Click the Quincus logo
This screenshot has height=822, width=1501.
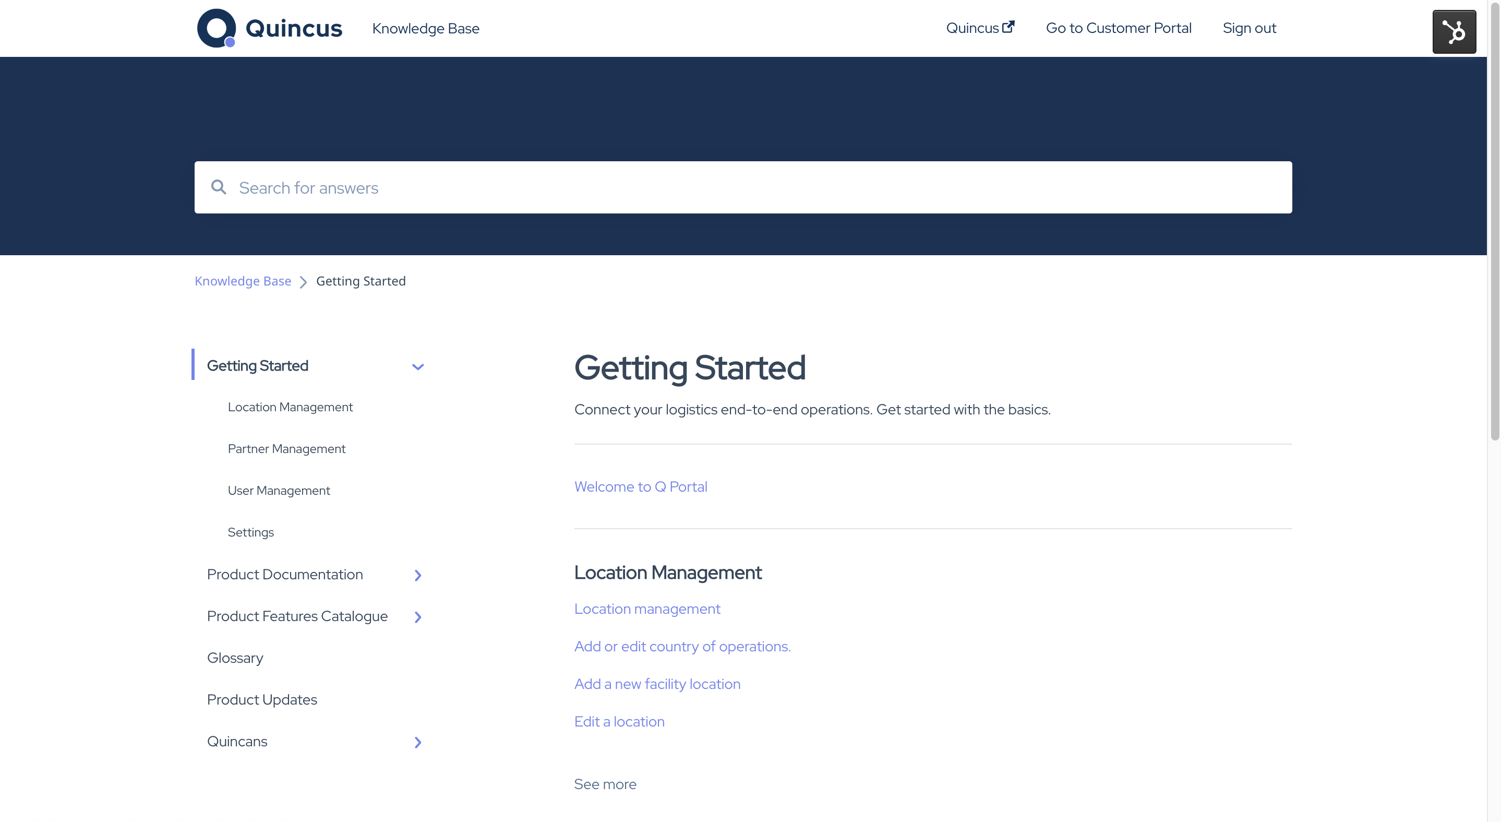coord(269,28)
